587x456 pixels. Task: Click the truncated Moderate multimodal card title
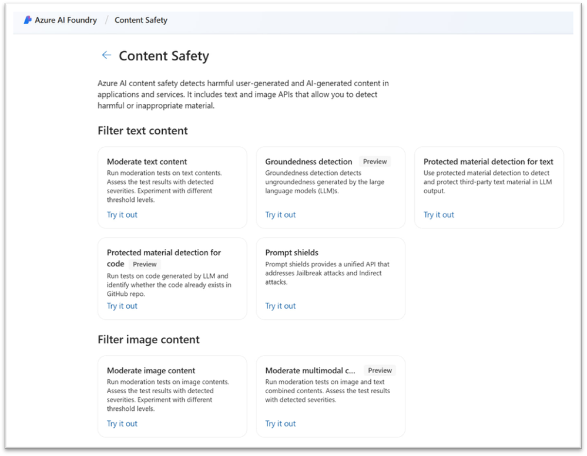tap(310, 371)
